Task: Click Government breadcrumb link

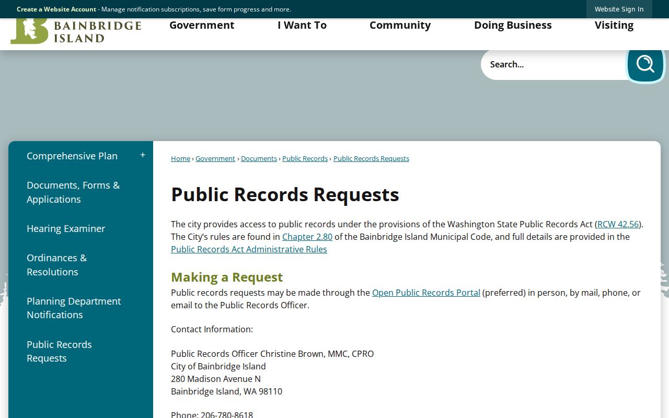Action: pyautogui.click(x=215, y=158)
